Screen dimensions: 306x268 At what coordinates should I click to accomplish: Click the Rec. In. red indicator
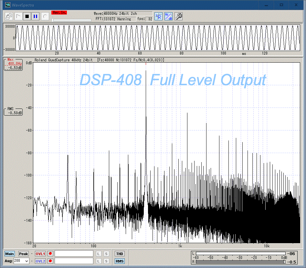pos(59,13)
